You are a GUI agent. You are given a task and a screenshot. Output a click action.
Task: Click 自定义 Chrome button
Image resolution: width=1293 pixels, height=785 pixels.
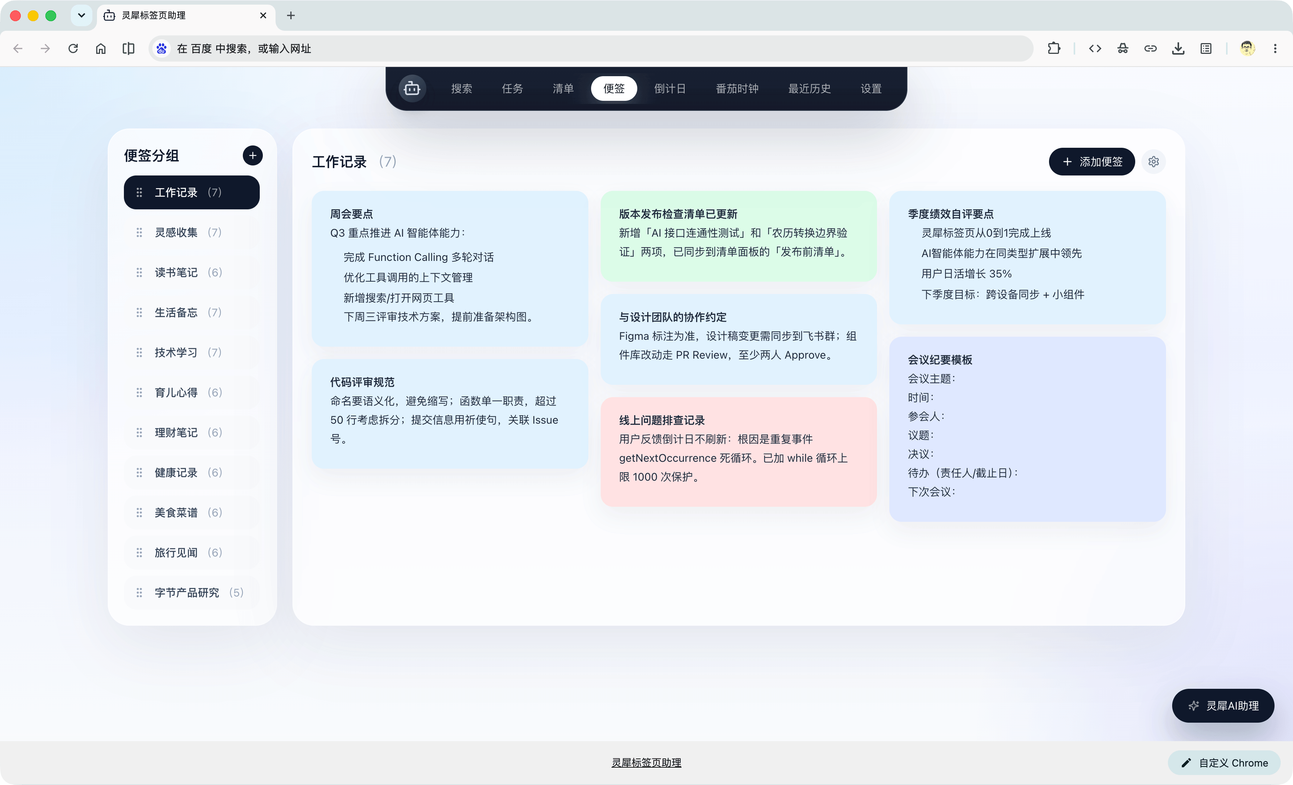[1224, 763]
